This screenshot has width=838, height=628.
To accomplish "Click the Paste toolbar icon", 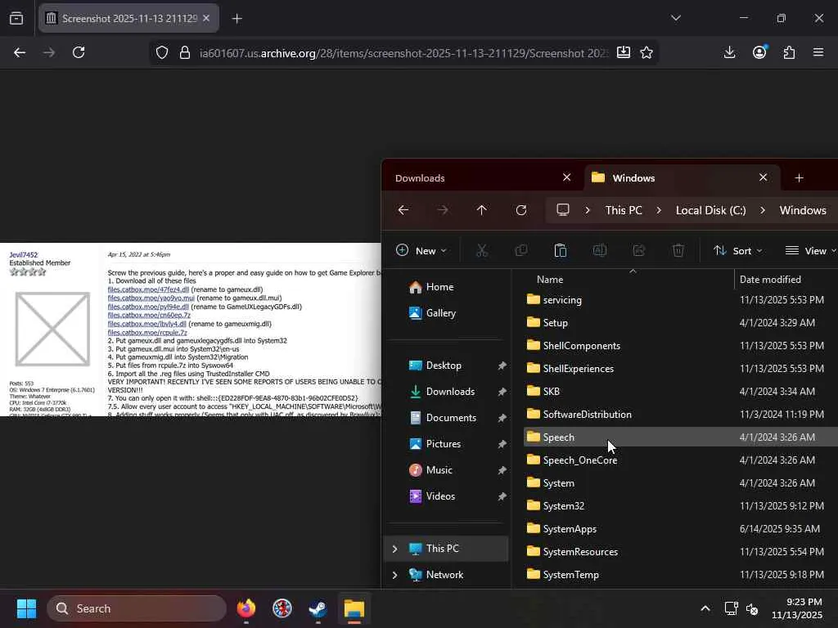I will pyautogui.click(x=560, y=250).
